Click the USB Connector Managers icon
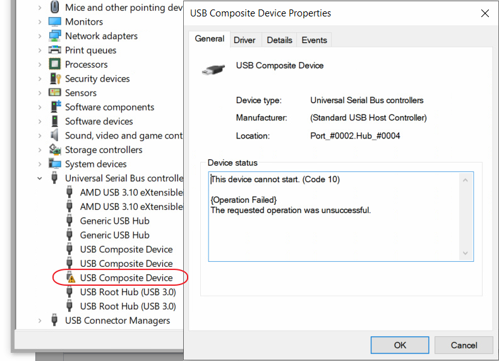The height and width of the screenshot is (361, 499). (54, 320)
